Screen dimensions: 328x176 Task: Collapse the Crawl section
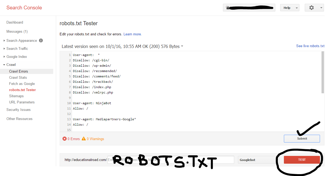4,65
